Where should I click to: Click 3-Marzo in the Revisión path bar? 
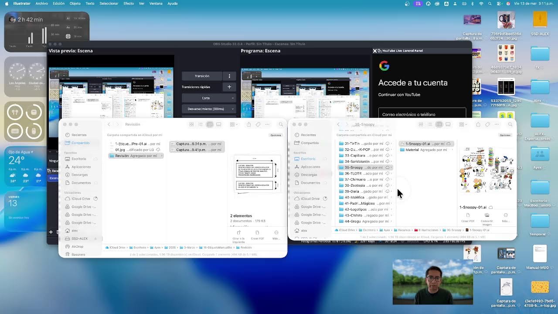click(187, 247)
